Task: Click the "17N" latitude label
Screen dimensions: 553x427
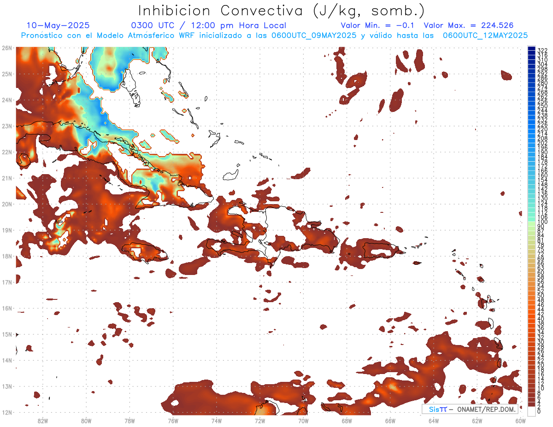Action: (6, 282)
